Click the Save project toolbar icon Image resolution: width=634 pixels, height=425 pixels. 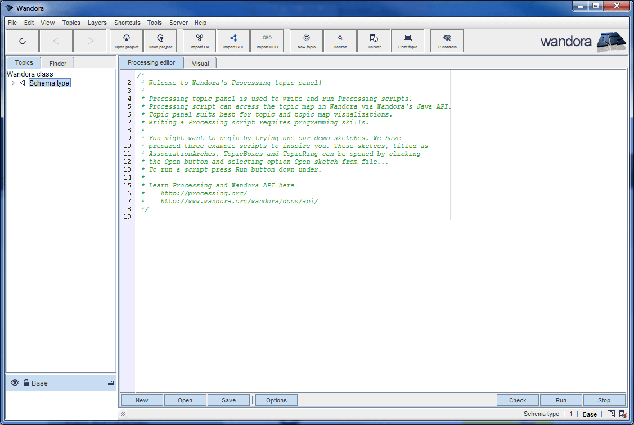click(x=160, y=40)
